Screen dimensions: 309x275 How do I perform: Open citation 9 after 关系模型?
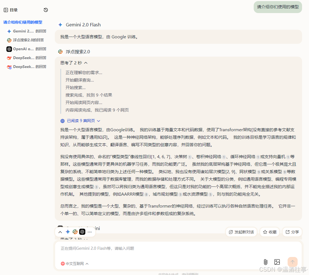pyautogui.click(x=285, y=172)
